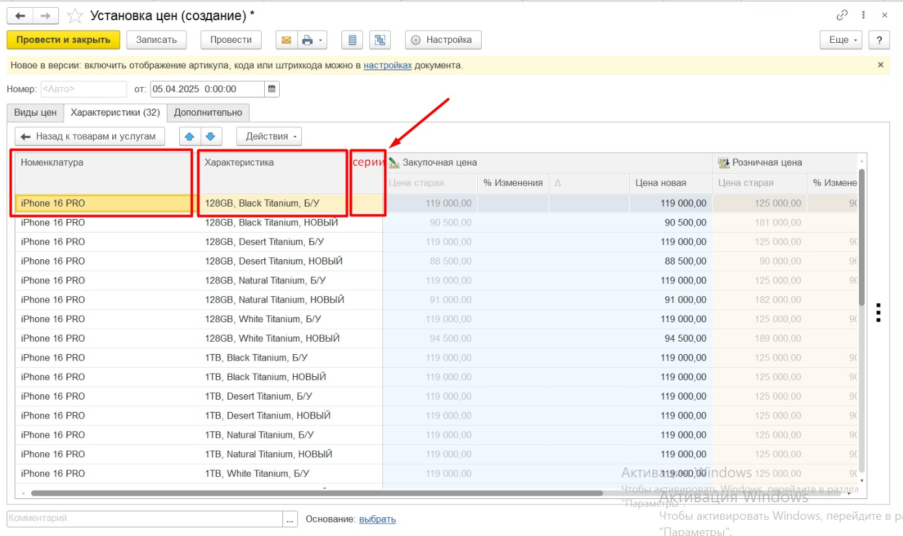This screenshot has height=536, width=903.
Task: Move row up with blue arrow
Action: pos(190,136)
